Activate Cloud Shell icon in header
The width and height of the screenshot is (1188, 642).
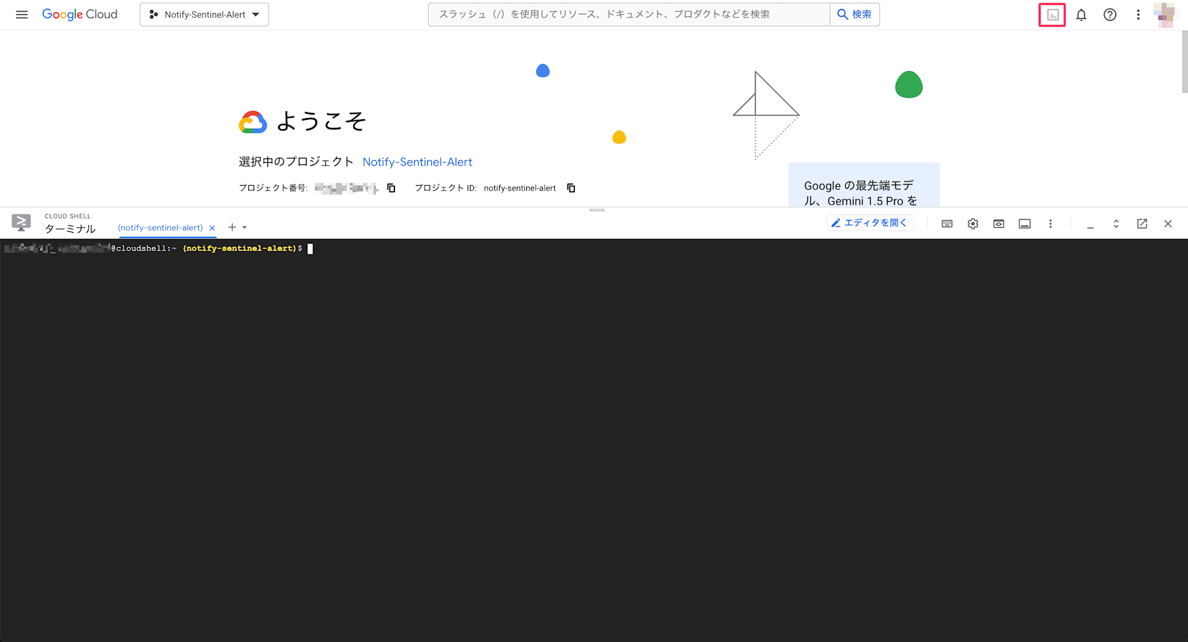1052,15
